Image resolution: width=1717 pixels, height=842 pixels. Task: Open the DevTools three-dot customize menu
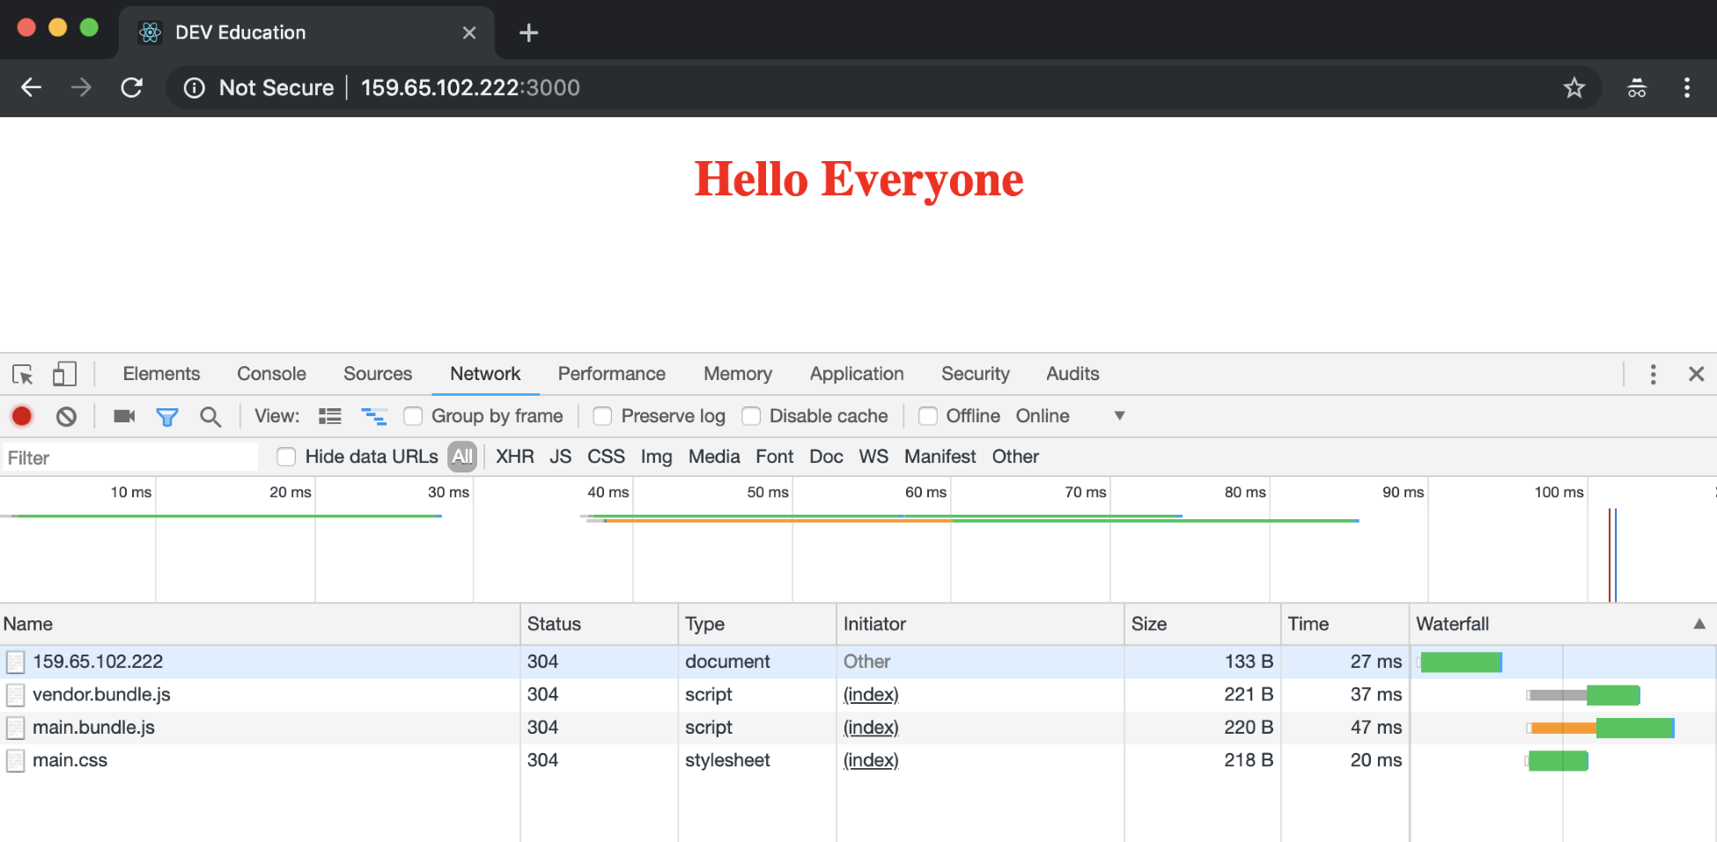1653,374
